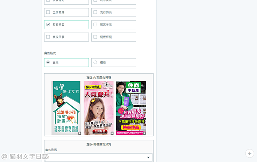
Task: Click corner icon on 流浪毛小孩 ad
Action: 80,133
